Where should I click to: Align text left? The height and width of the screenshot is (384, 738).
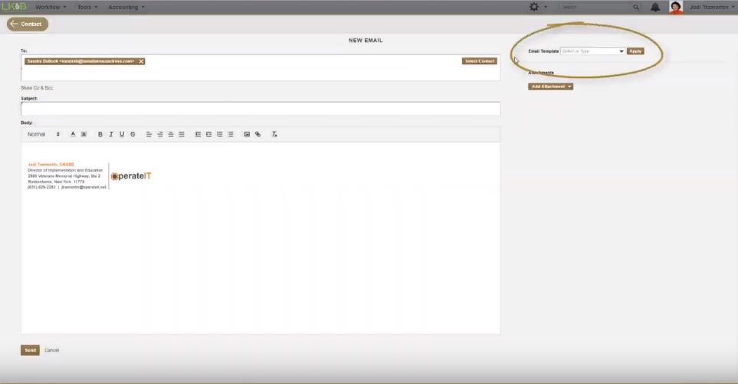click(149, 134)
